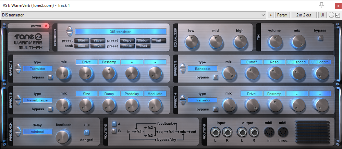
Task: Toggle the red power LED button
Action: (x=46, y=26)
